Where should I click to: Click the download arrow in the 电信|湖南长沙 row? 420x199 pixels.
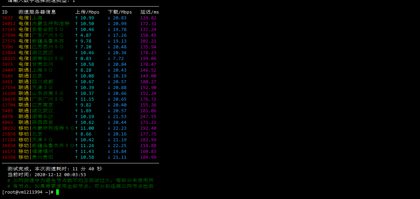click(109, 58)
